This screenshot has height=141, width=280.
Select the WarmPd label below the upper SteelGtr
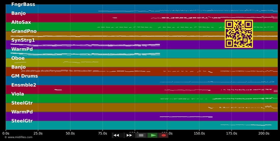click(22, 112)
